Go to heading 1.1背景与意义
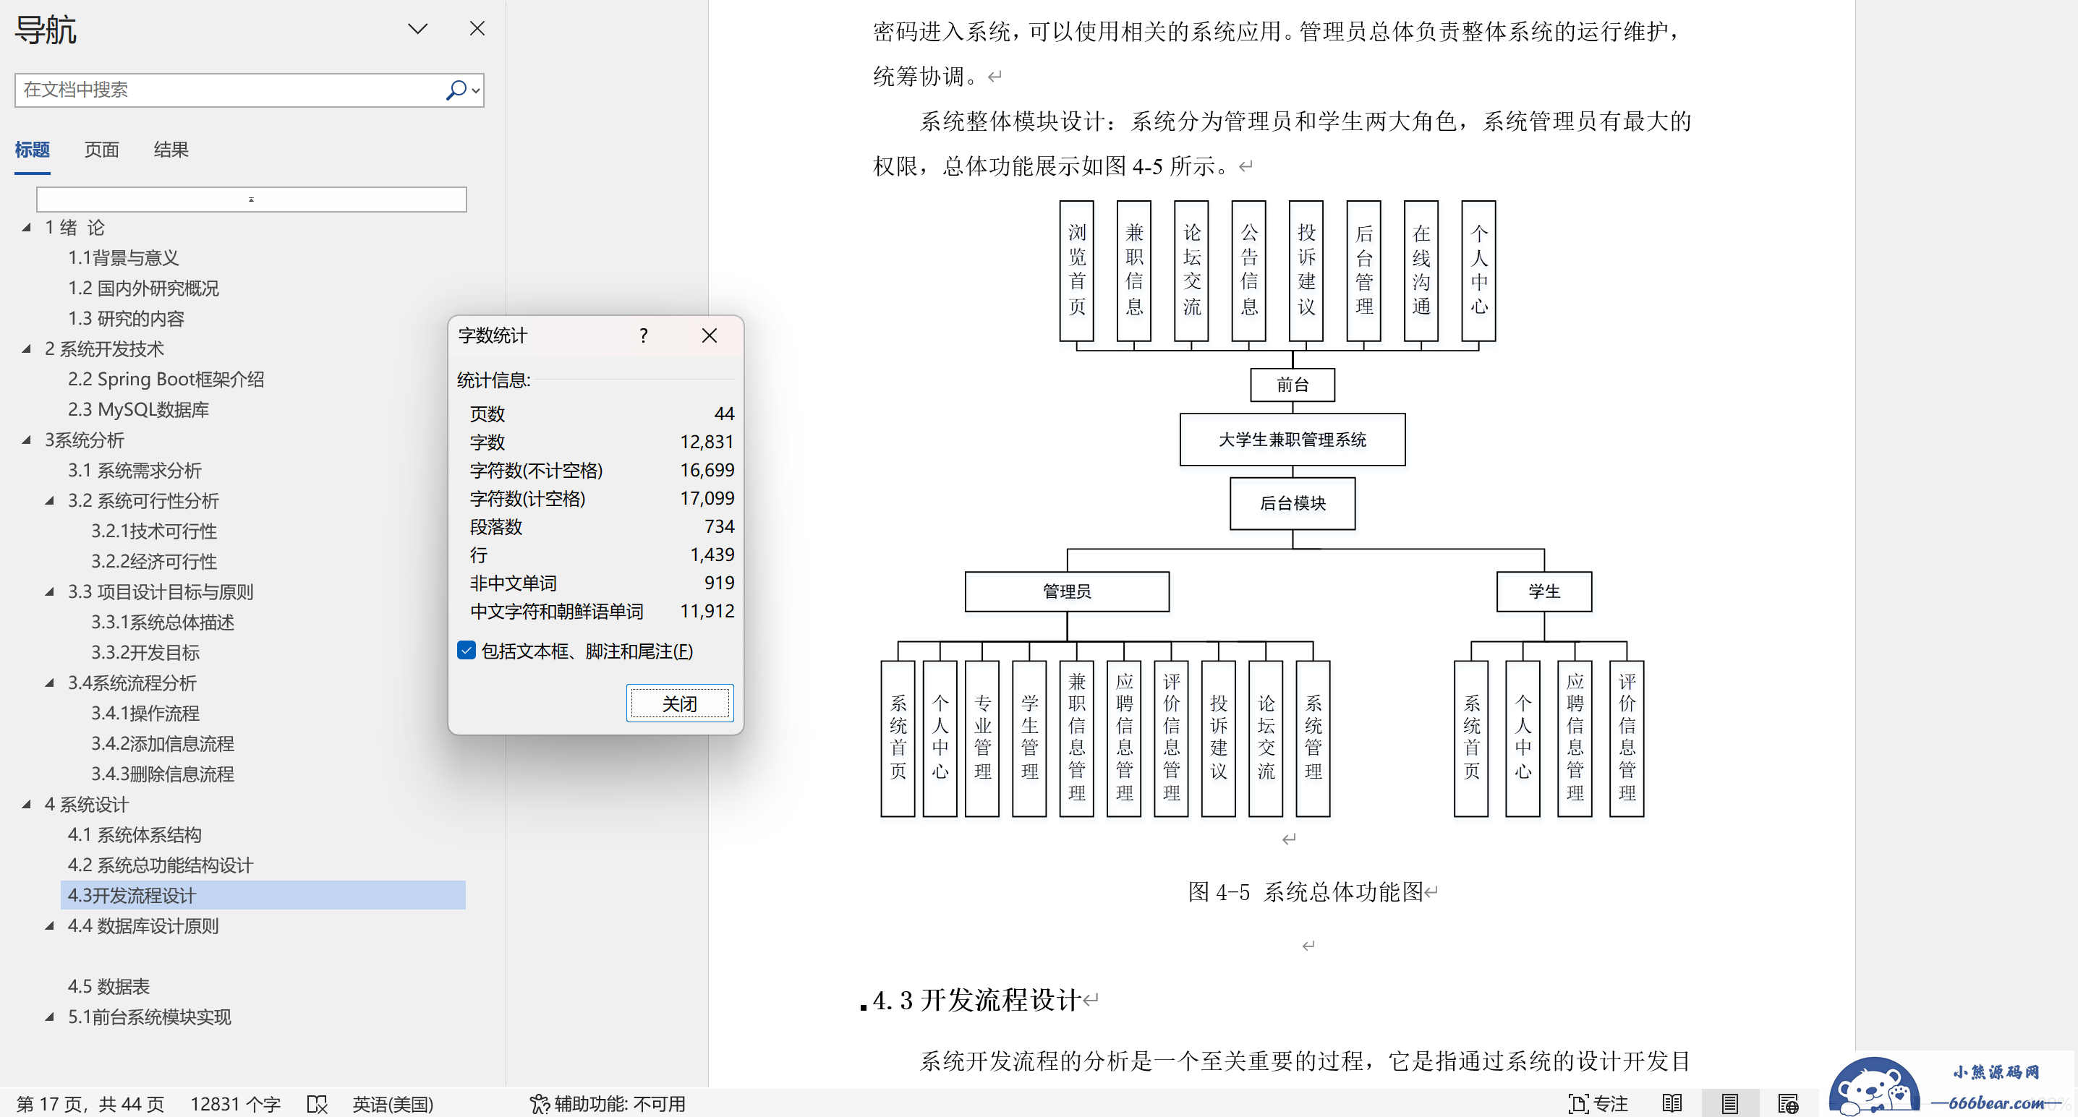Viewport: 2078px width, 1117px height. pos(124,258)
